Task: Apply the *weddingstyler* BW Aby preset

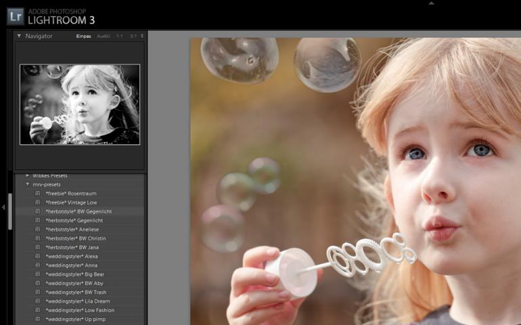Action: coord(74,283)
